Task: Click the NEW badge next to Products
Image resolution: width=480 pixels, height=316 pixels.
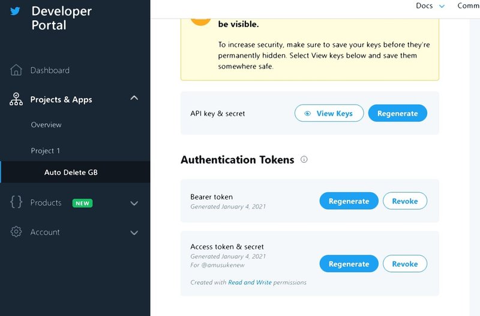Action: coord(83,203)
